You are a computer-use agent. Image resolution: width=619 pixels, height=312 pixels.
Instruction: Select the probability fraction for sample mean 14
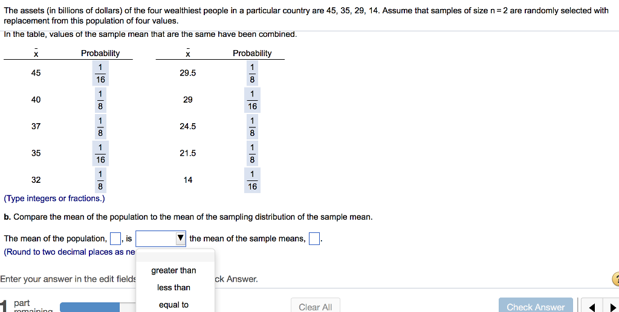tap(252, 180)
